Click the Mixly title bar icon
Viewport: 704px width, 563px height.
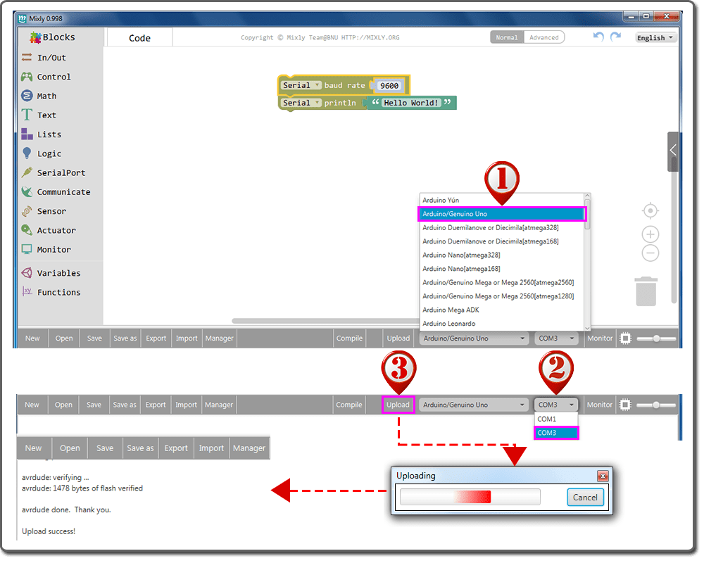tap(22, 19)
